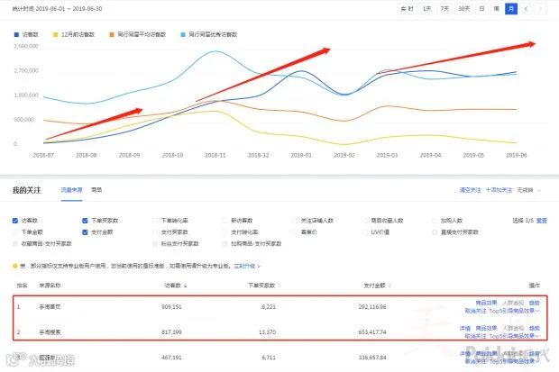The image size is (559, 372).
Task: Click the 清空关注 link
Action: (x=471, y=190)
